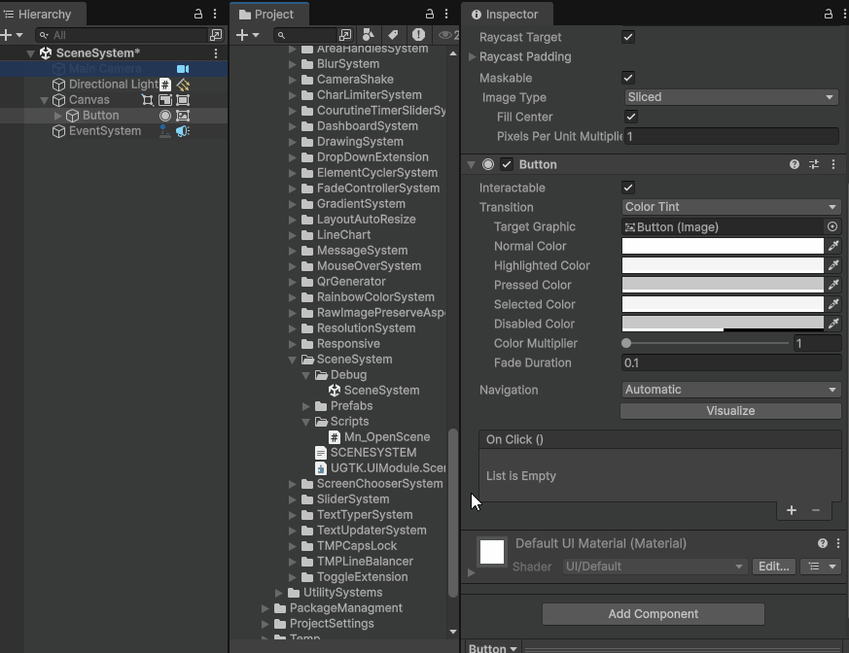Expand the Button object in Hierarchy
Viewport: 849px width, 653px height.
pyautogui.click(x=58, y=116)
